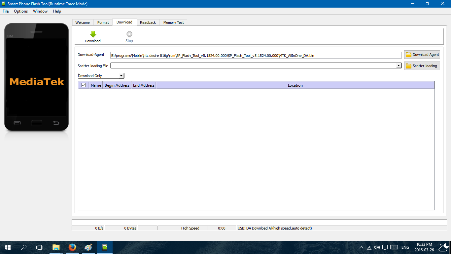Click the 0:00 elapsed time status
Viewport: 451px width, 254px height.
click(x=222, y=228)
